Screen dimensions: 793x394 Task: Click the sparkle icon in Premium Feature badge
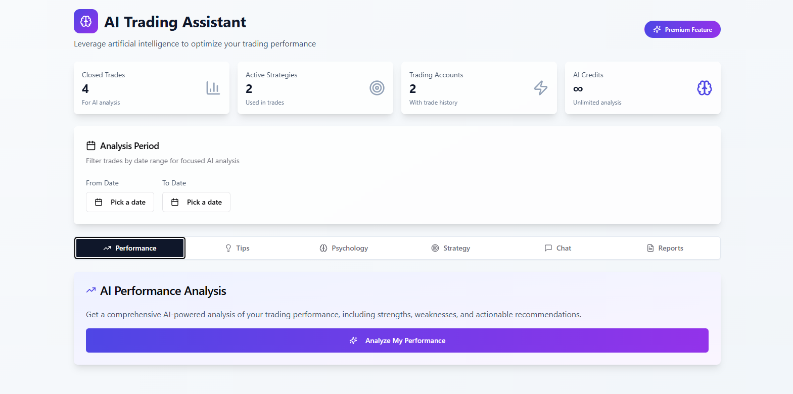[657, 29]
